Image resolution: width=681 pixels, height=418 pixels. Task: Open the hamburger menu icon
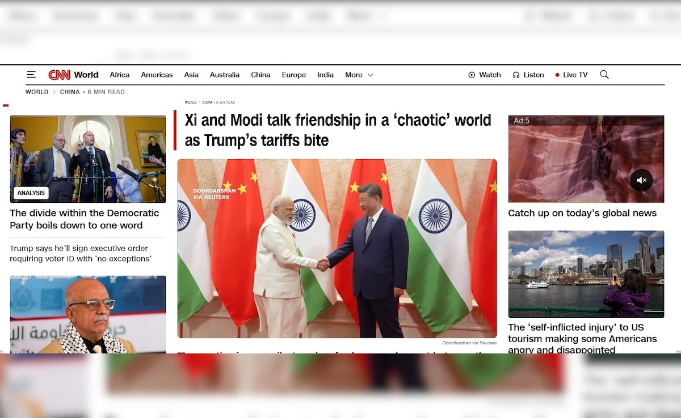(31, 75)
